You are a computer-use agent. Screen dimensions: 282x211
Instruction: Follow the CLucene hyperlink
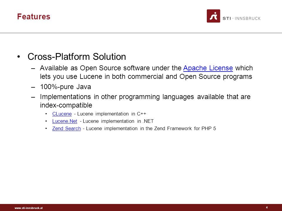click(62, 114)
